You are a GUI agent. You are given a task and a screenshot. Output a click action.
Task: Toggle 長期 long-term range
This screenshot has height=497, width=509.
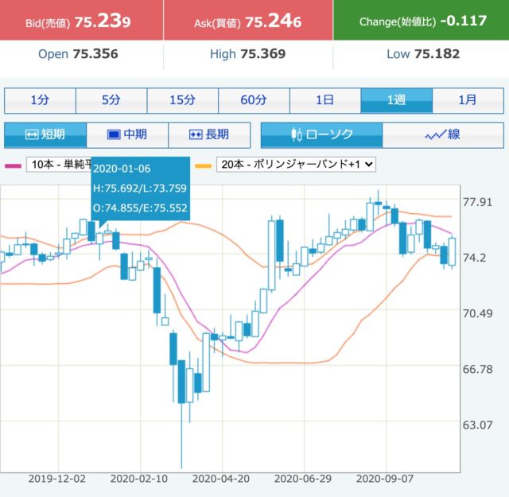pyautogui.click(x=209, y=134)
